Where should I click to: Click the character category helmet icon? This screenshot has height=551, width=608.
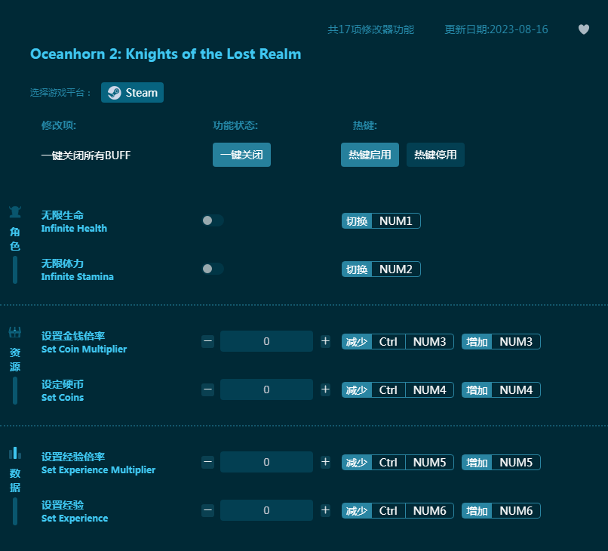[x=15, y=212]
